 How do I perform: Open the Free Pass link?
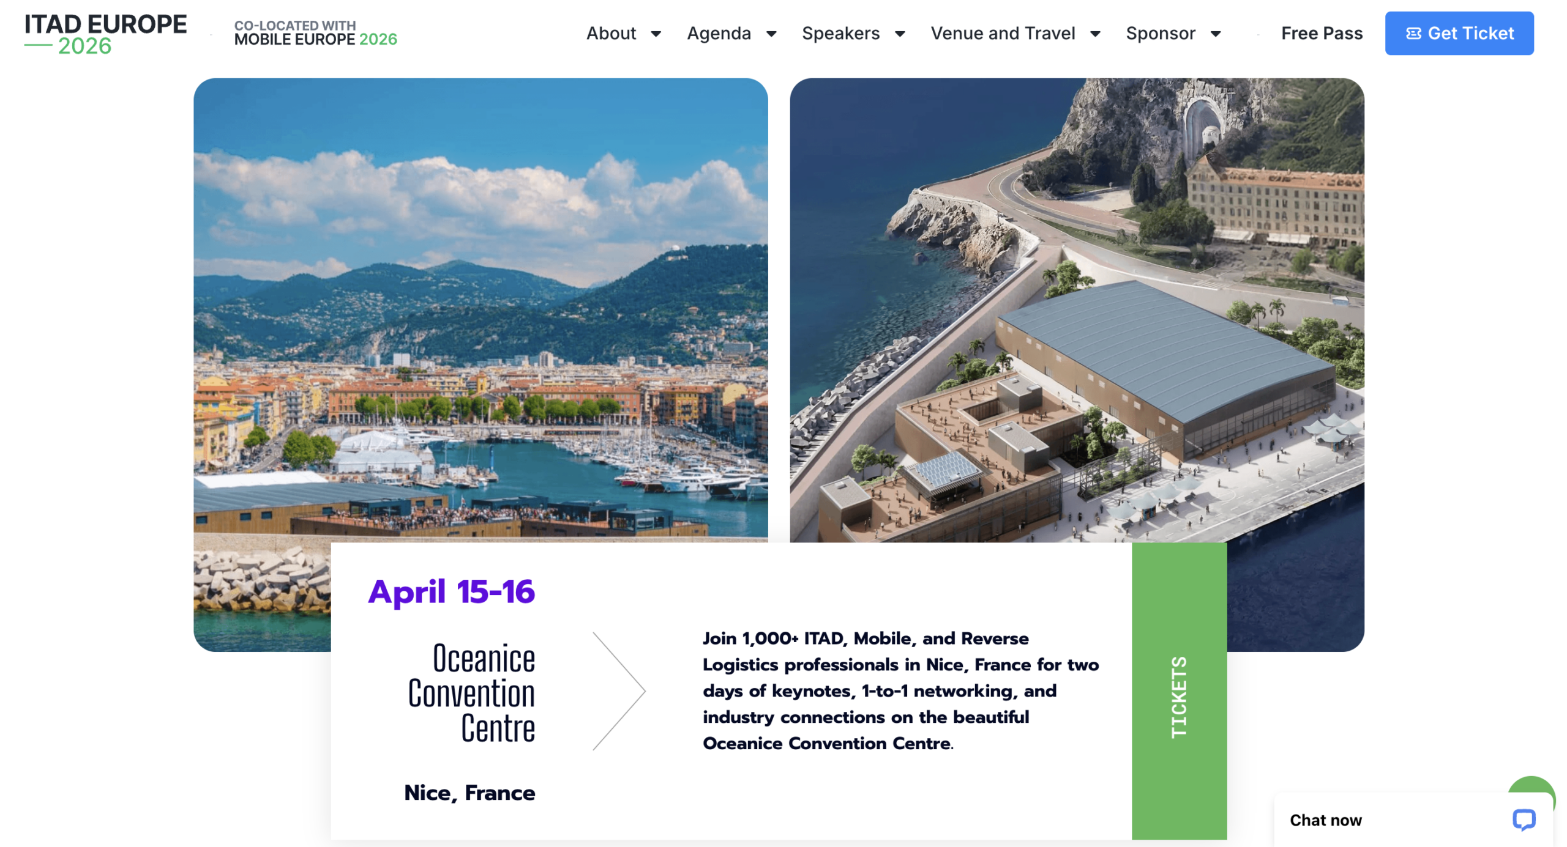pos(1321,34)
